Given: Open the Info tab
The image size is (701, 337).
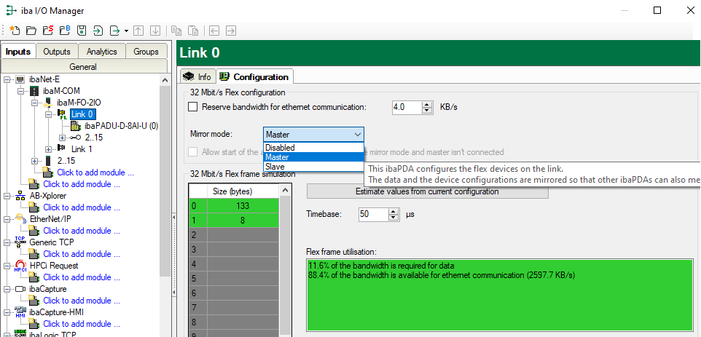Looking at the screenshot, I should [197, 76].
